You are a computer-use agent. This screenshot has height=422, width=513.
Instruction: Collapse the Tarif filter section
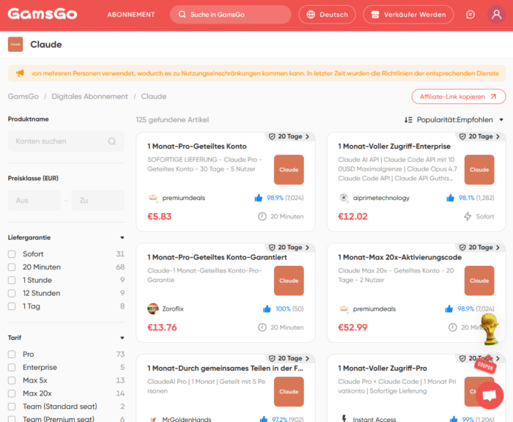coord(122,338)
